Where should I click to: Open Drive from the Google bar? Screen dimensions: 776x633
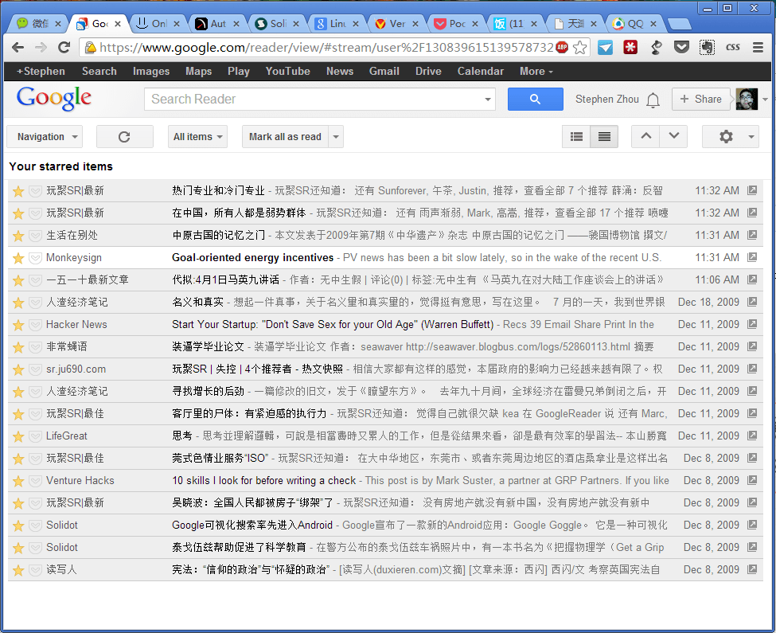428,72
